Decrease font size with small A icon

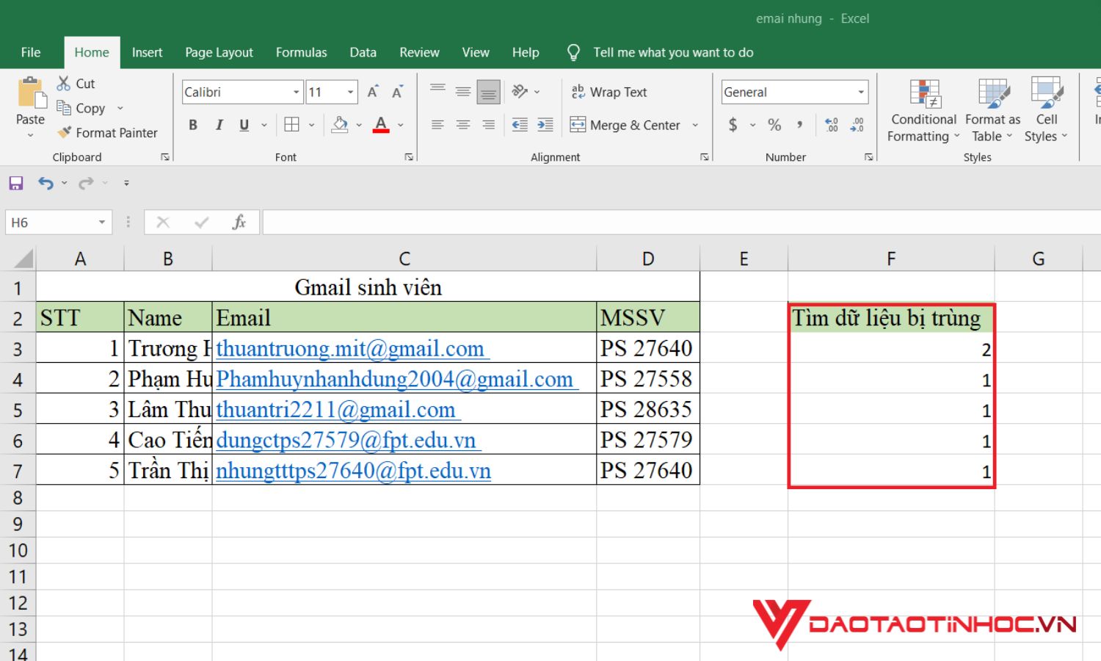(397, 92)
